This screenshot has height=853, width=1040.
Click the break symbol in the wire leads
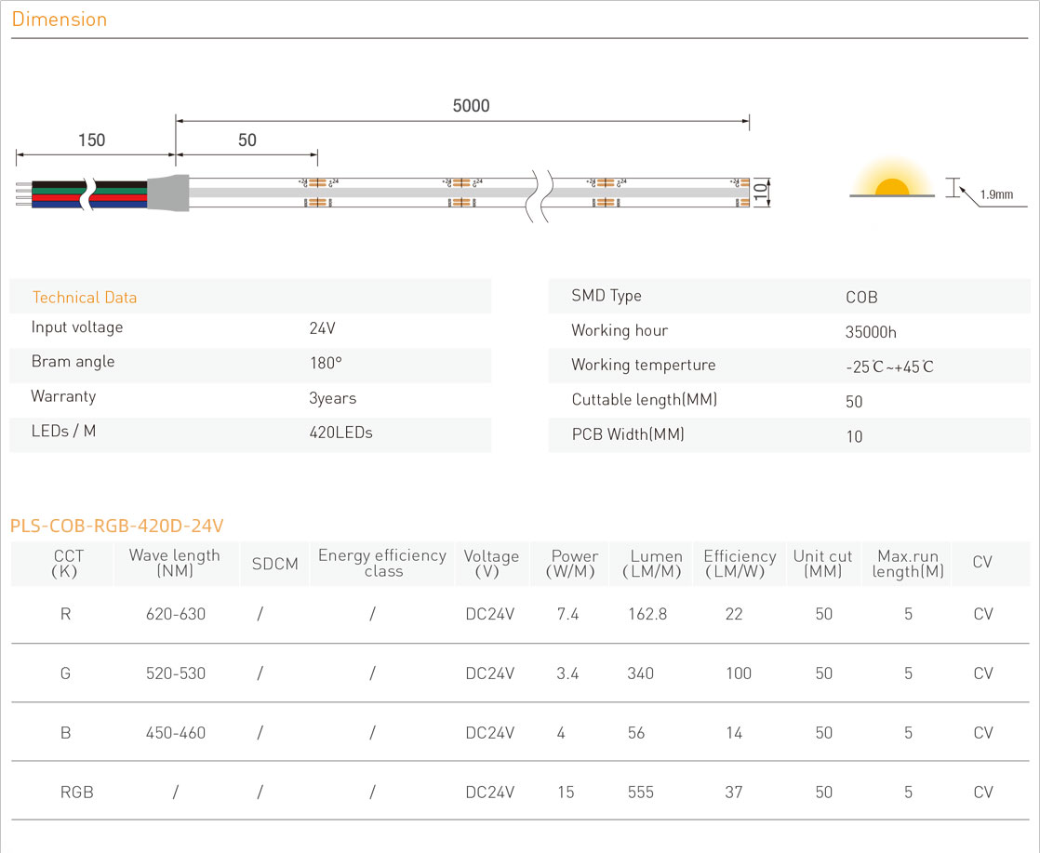87,192
